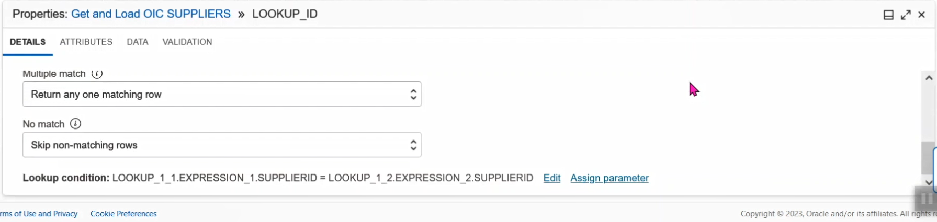Click the Multiple match info icon
Image resolution: width=937 pixels, height=222 pixels.
[97, 74]
